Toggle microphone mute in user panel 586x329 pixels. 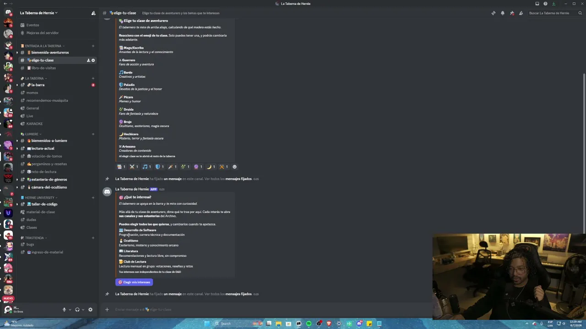pyautogui.click(x=64, y=309)
